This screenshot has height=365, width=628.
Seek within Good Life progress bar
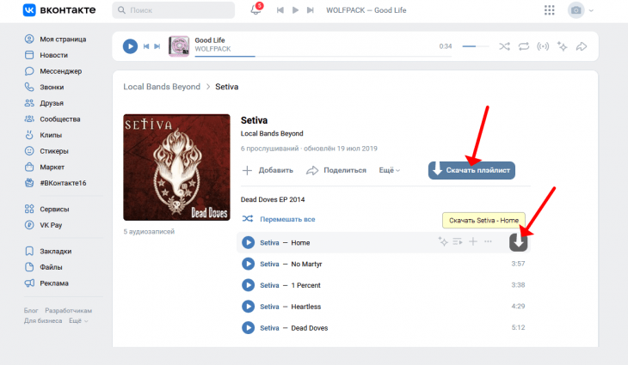coord(323,57)
